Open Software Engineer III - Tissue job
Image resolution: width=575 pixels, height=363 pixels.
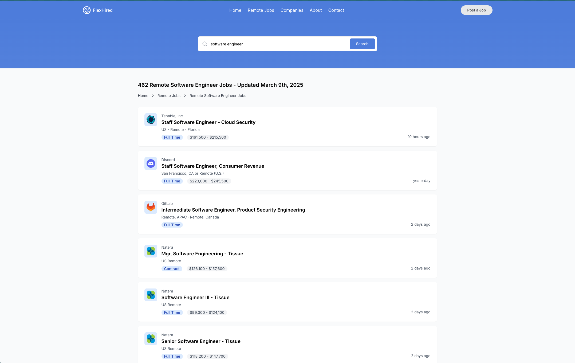tap(195, 297)
